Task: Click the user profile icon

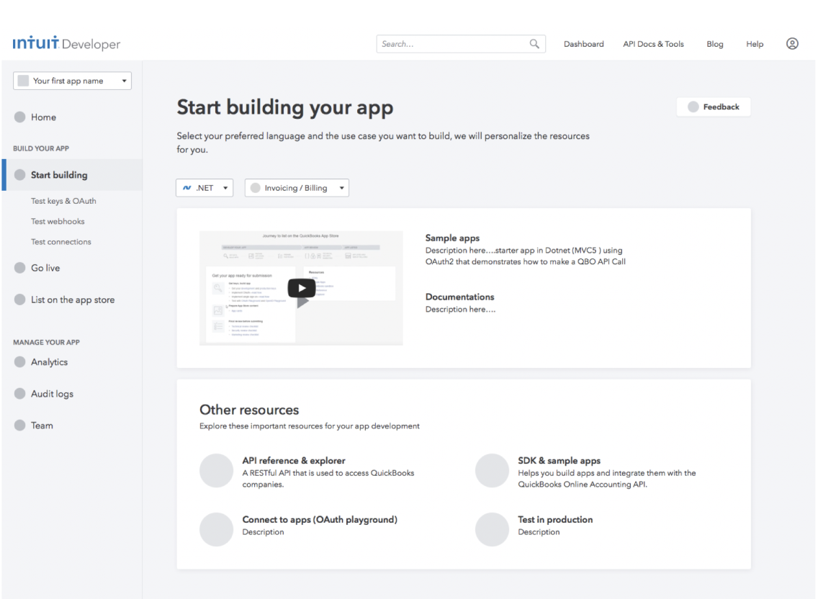Action: [x=792, y=44]
